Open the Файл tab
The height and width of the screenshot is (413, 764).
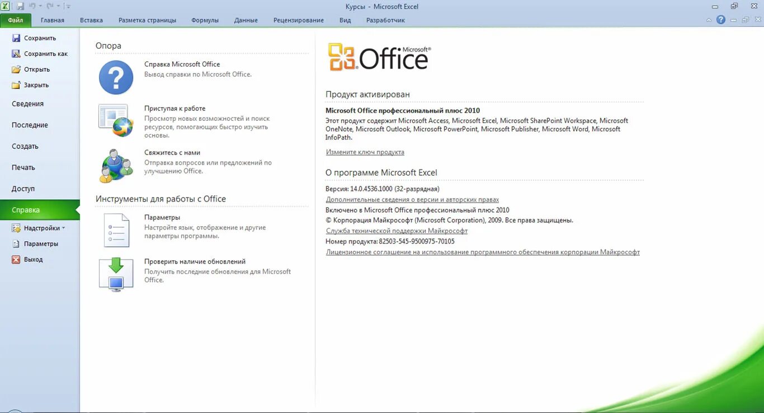16,20
